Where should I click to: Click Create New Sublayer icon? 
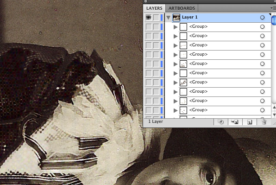click(235, 122)
